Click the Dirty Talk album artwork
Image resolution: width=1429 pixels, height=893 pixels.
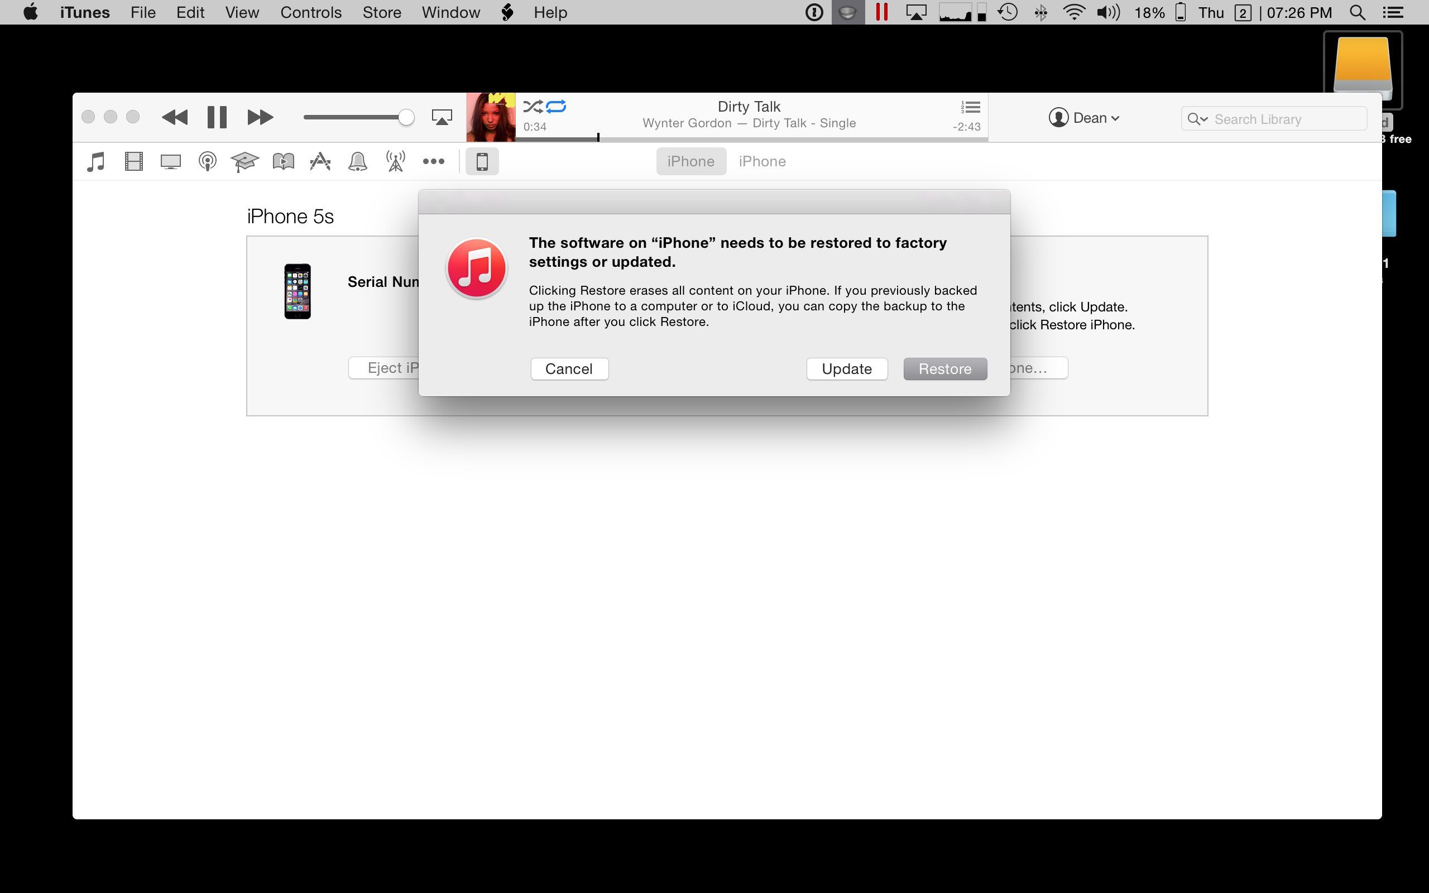491,117
